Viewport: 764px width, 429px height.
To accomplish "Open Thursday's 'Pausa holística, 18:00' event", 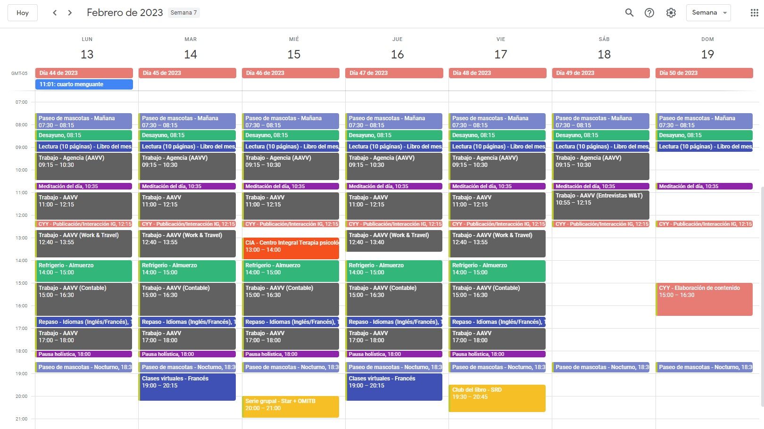I will [394, 354].
